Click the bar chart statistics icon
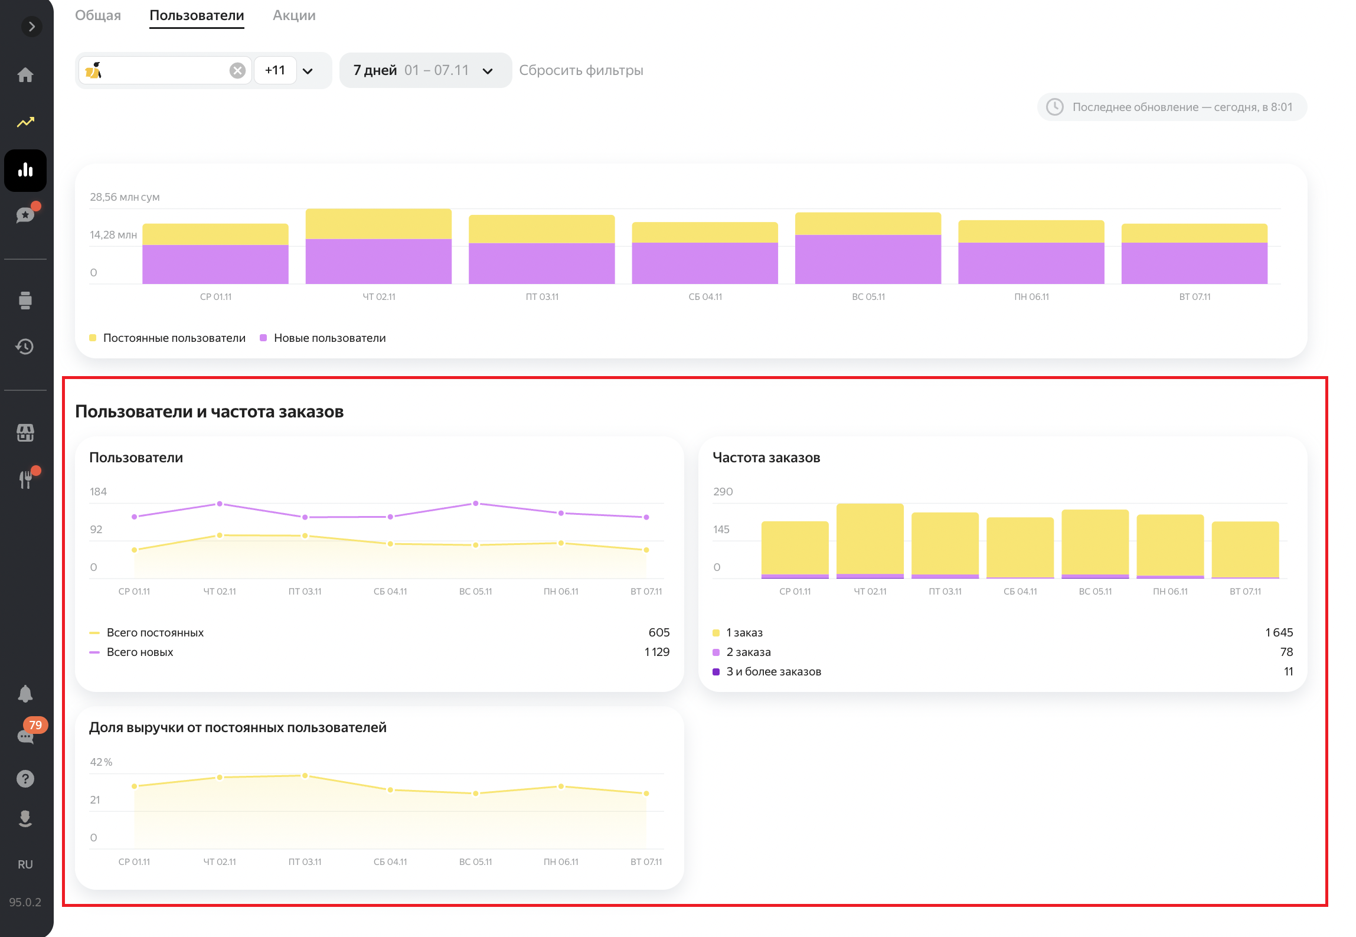 pyautogui.click(x=25, y=171)
